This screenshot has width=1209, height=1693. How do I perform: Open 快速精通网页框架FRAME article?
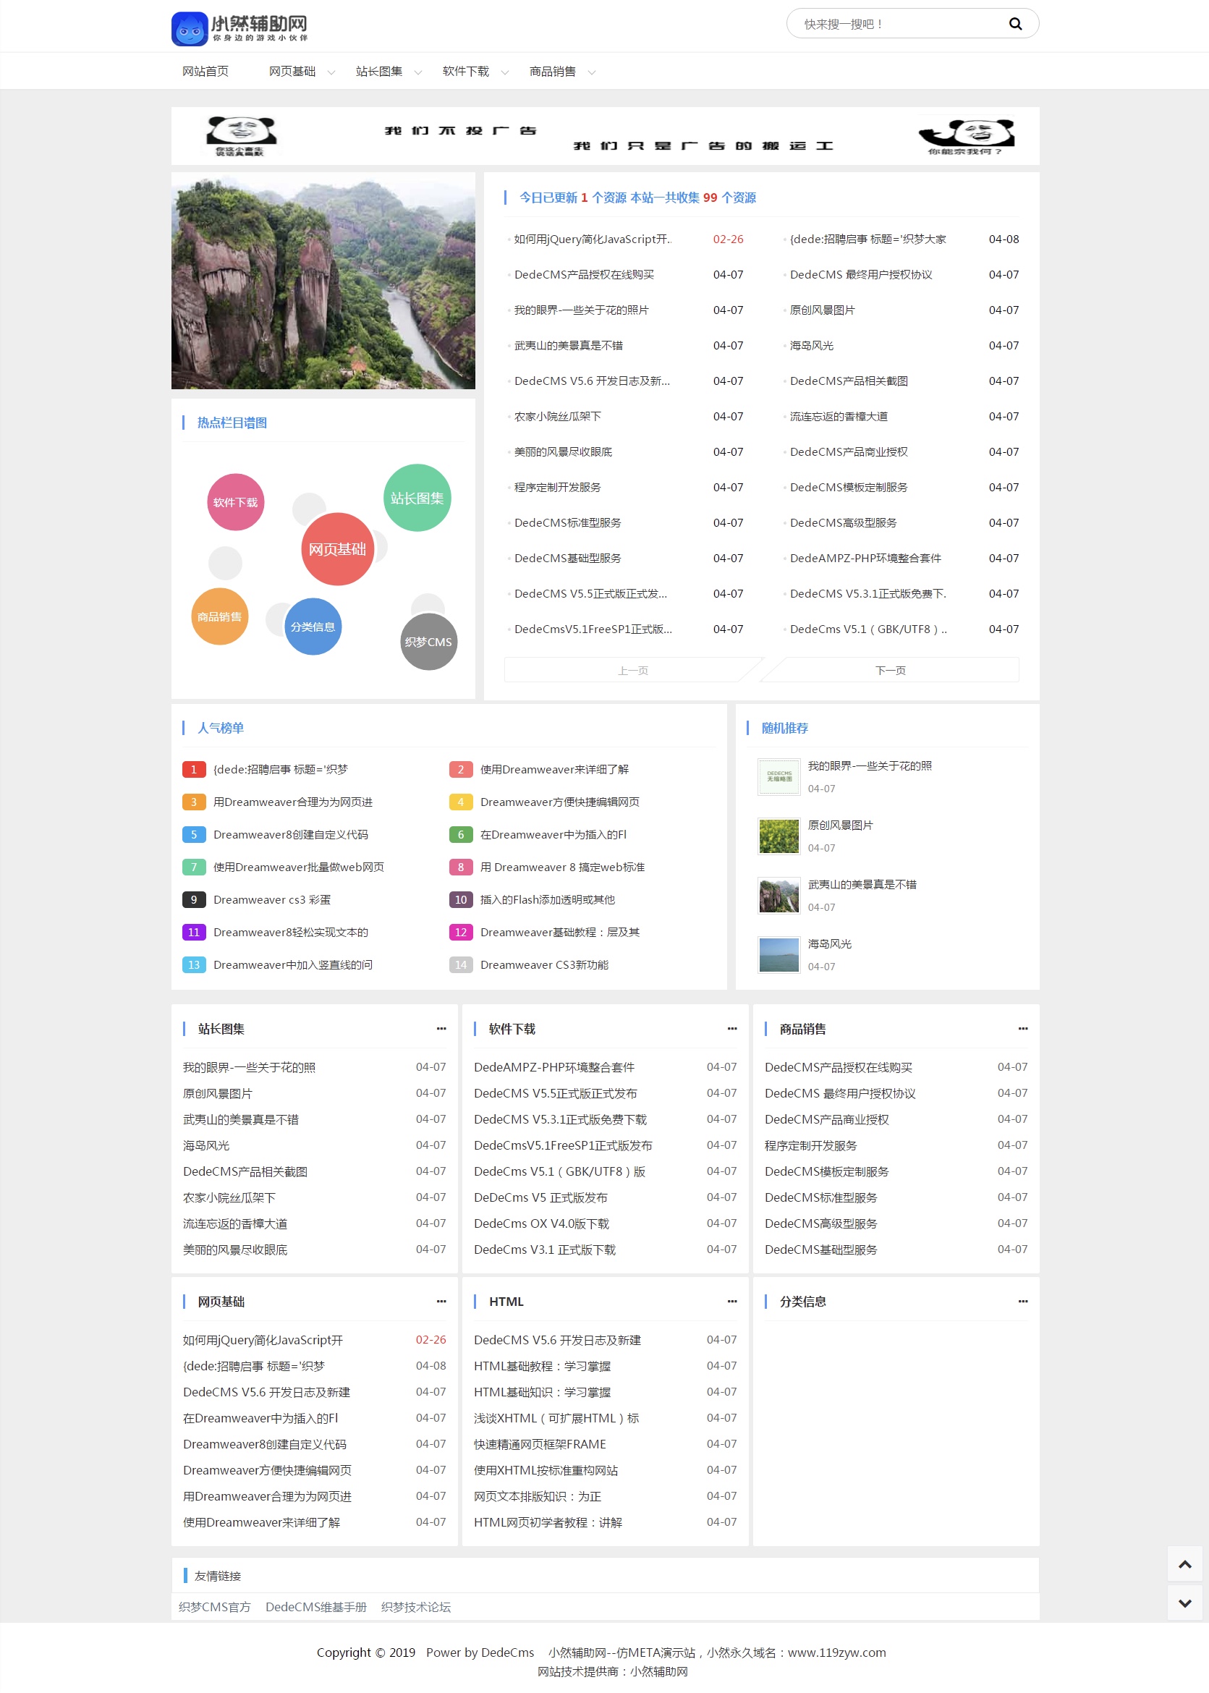pos(540,1444)
